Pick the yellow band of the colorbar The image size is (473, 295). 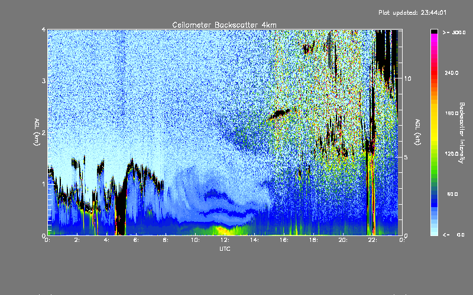click(434, 123)
